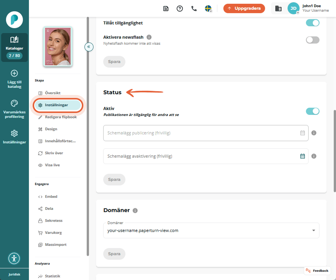This screenshot has width=336, height=280.
Task: Open Innehållsförteckning menu item
Action: [x=57, y=141]
